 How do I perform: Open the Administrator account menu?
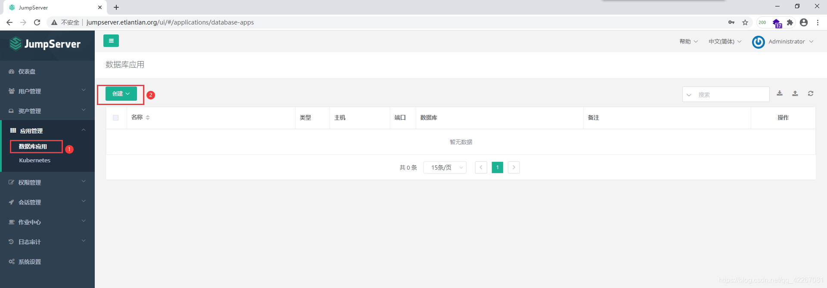[791, 42]
